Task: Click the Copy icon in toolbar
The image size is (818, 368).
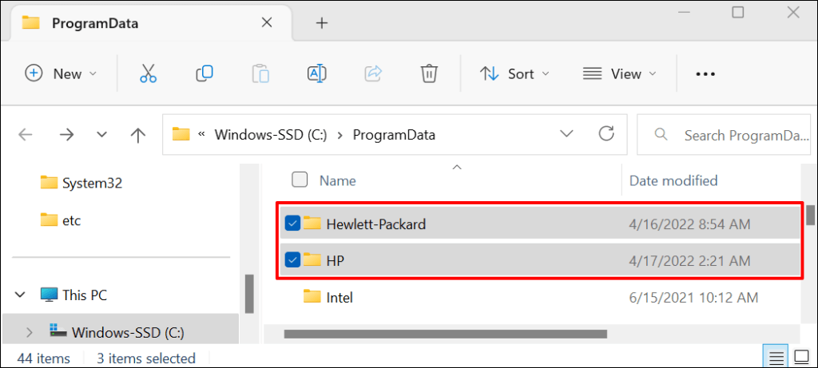Action: 204,73
